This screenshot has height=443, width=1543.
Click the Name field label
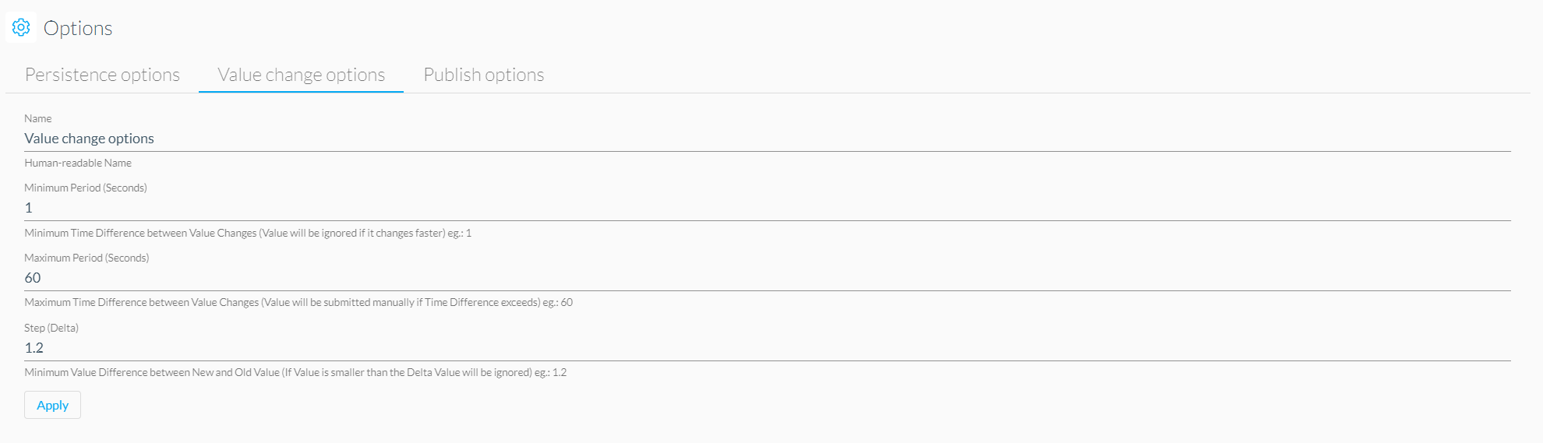pos(38,118)
